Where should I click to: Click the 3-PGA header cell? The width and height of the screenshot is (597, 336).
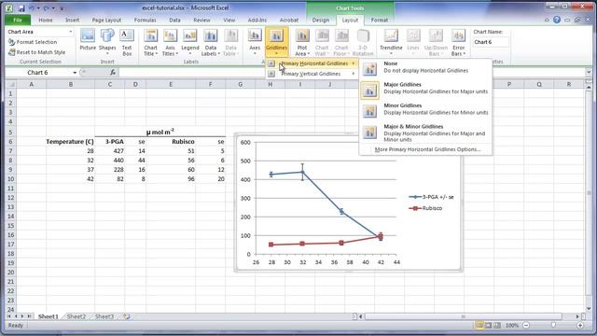click(110, 142)
